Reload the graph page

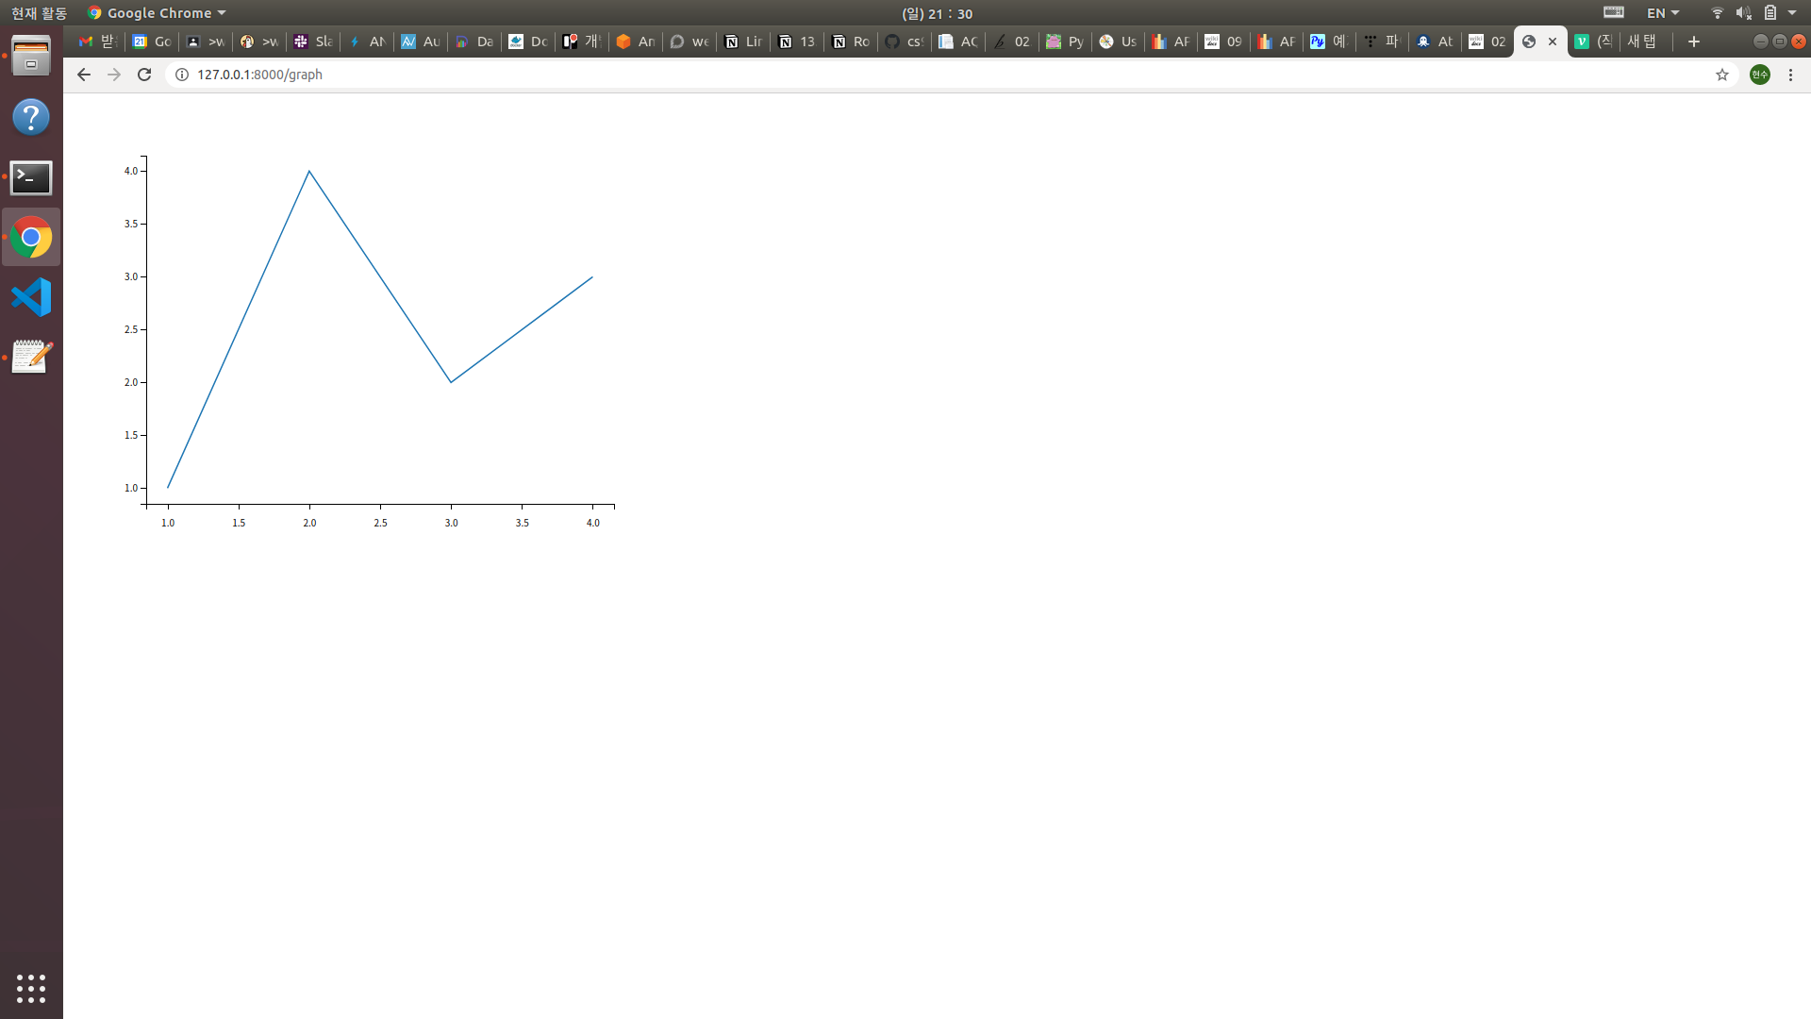144,75
